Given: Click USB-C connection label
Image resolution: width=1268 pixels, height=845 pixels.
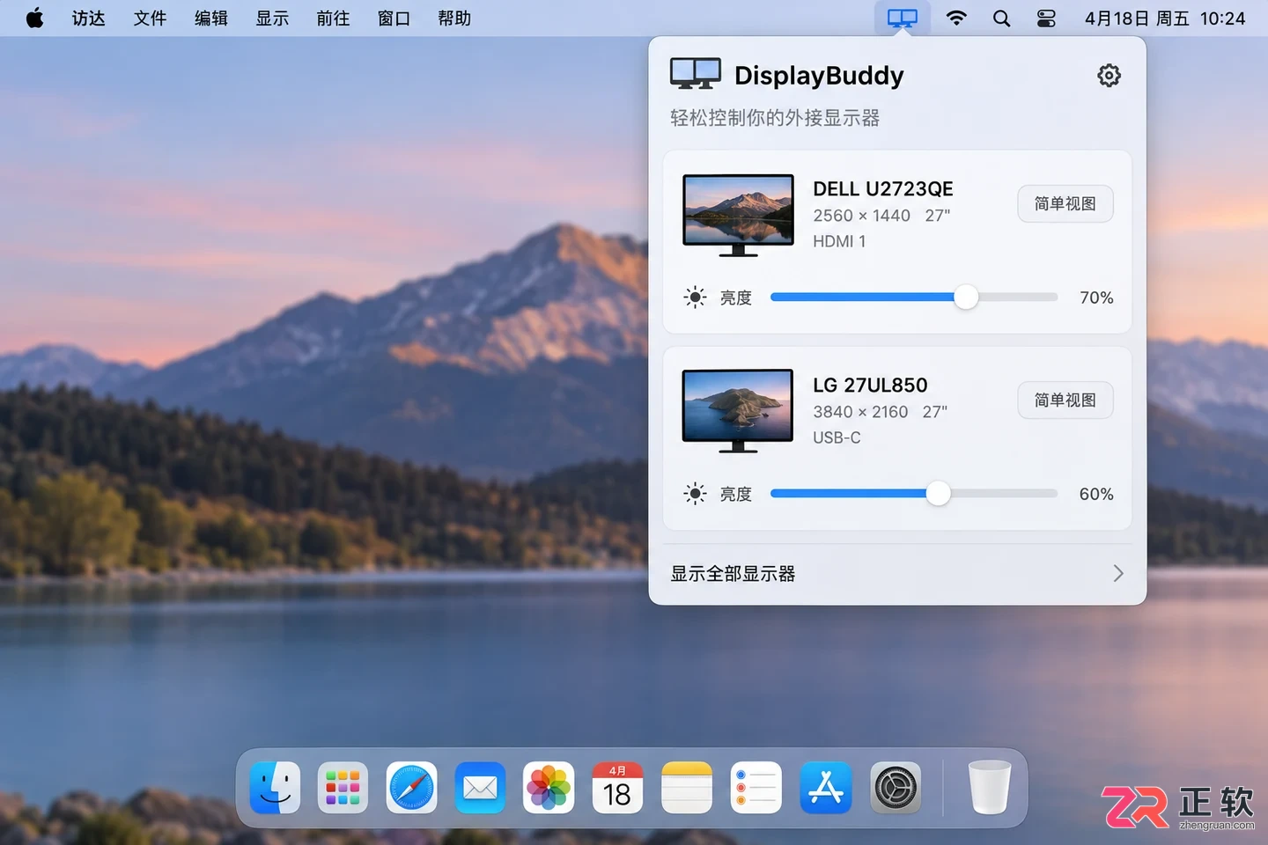Looking at the screenshot, I should coord(837,437).
